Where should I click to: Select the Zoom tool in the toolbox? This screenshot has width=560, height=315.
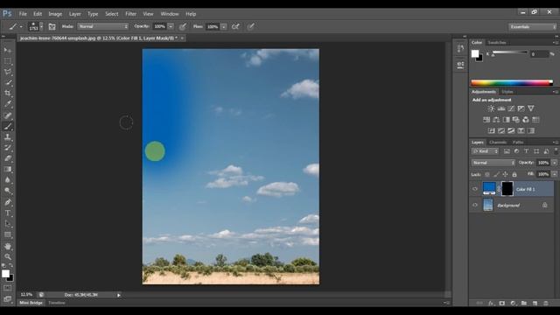pos(8,256)
